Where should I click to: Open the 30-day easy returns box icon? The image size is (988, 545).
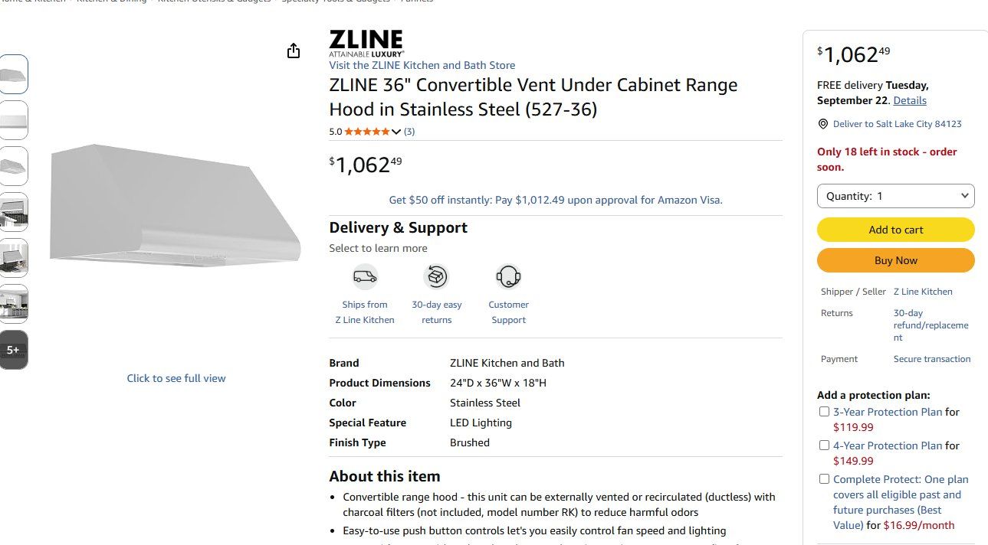[436, 276]
